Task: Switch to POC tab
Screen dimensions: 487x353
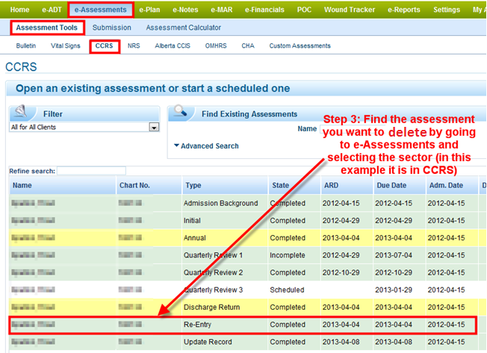Action: 304,10
